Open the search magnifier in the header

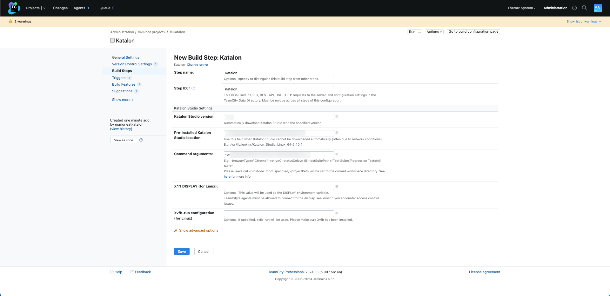(x=584, y=8)
